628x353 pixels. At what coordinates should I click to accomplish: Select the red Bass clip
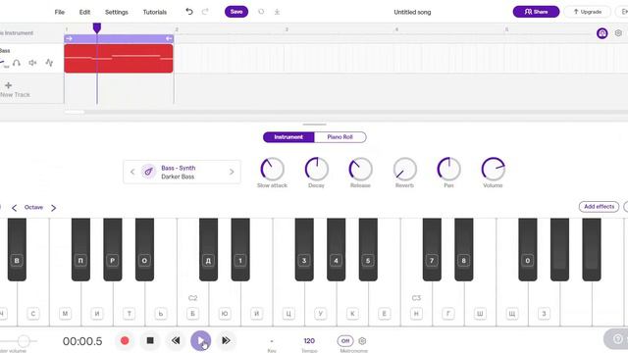(119, 59)
